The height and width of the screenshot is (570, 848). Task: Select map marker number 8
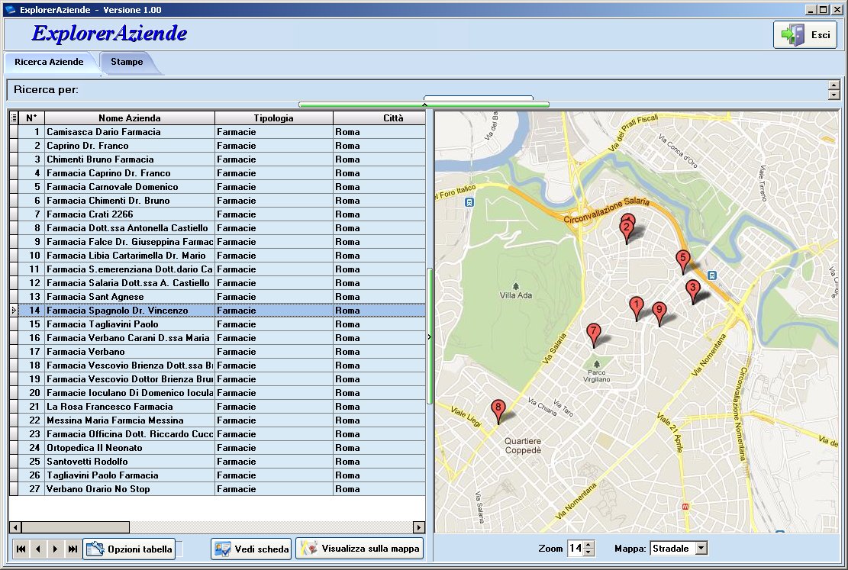pyautogui.click(x=498, y=411)
